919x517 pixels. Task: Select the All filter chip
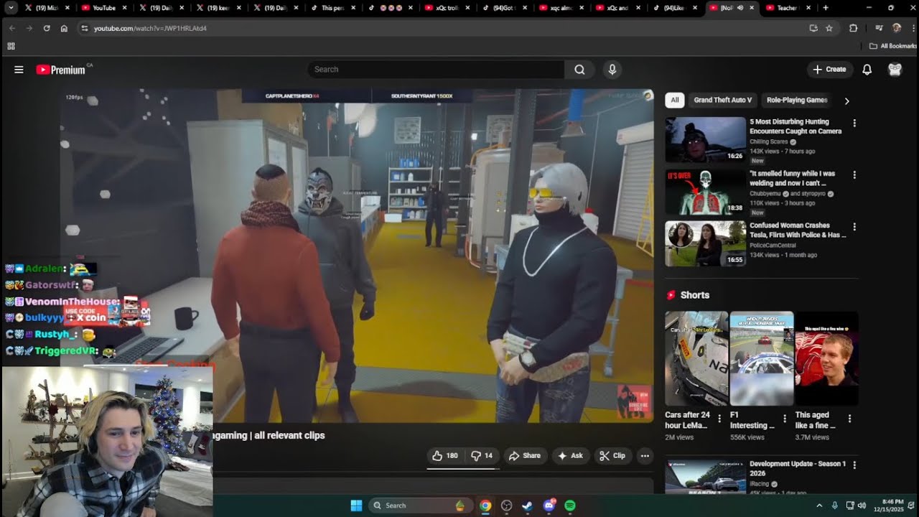tap(675, 101)
